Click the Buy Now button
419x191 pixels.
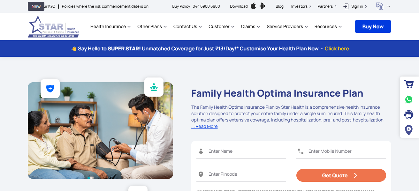[x=373, y=26]
